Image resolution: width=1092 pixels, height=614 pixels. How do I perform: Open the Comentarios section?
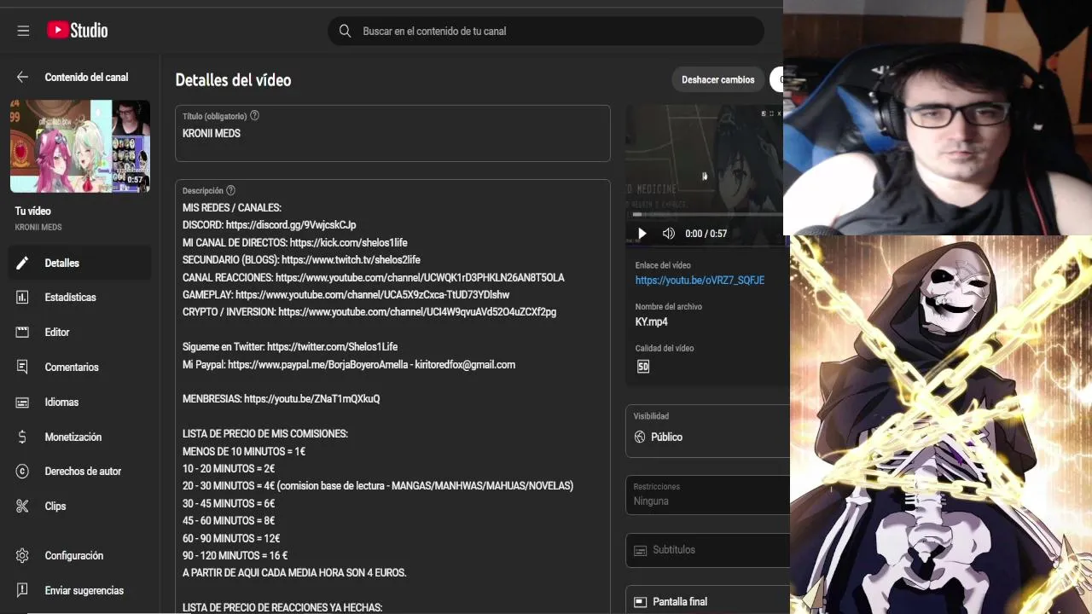pyautogui.click(x=80, y=367)
